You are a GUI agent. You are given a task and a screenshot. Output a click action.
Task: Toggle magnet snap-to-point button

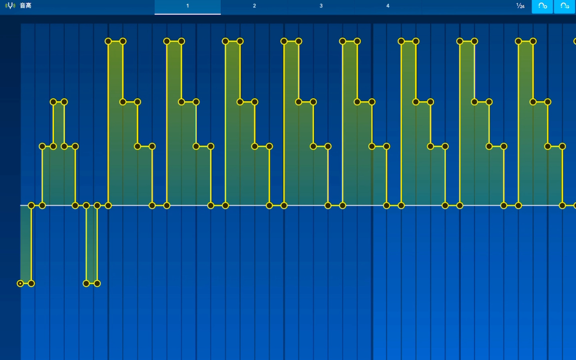[x=542, y=6]
